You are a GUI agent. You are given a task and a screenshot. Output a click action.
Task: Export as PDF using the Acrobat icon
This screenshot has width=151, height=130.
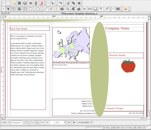click(42, 3)
